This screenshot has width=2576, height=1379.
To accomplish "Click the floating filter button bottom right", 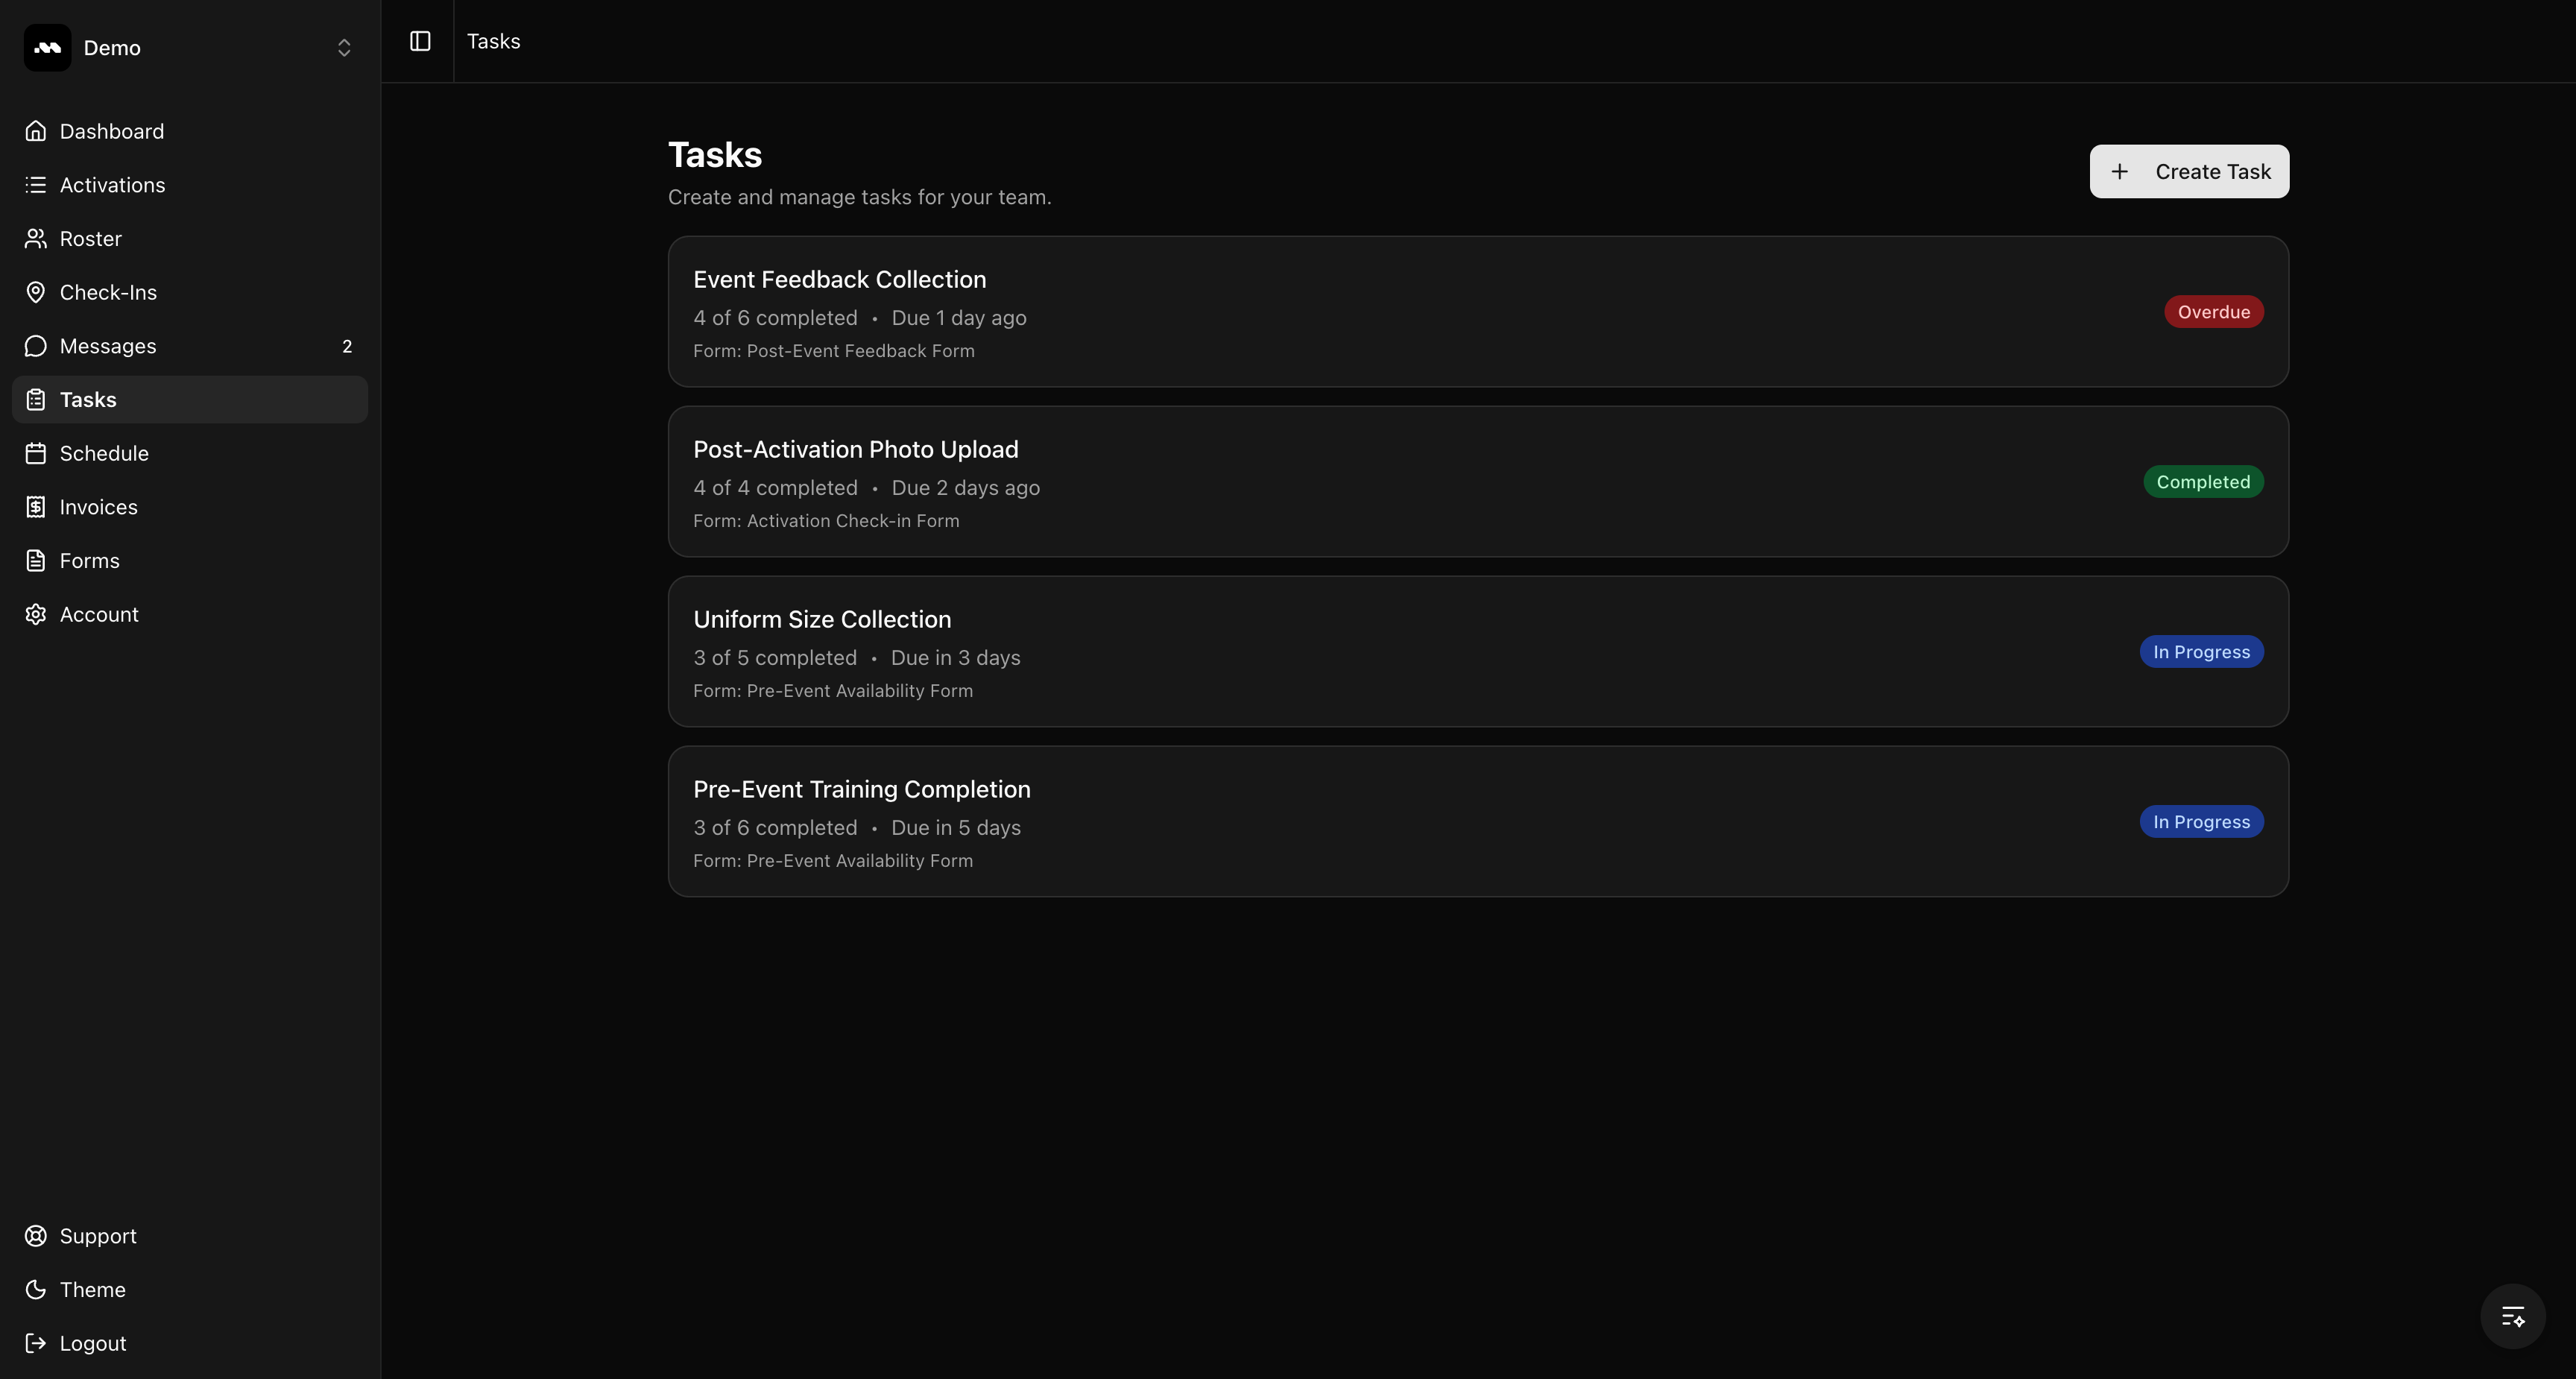I will (2511, 1316).
